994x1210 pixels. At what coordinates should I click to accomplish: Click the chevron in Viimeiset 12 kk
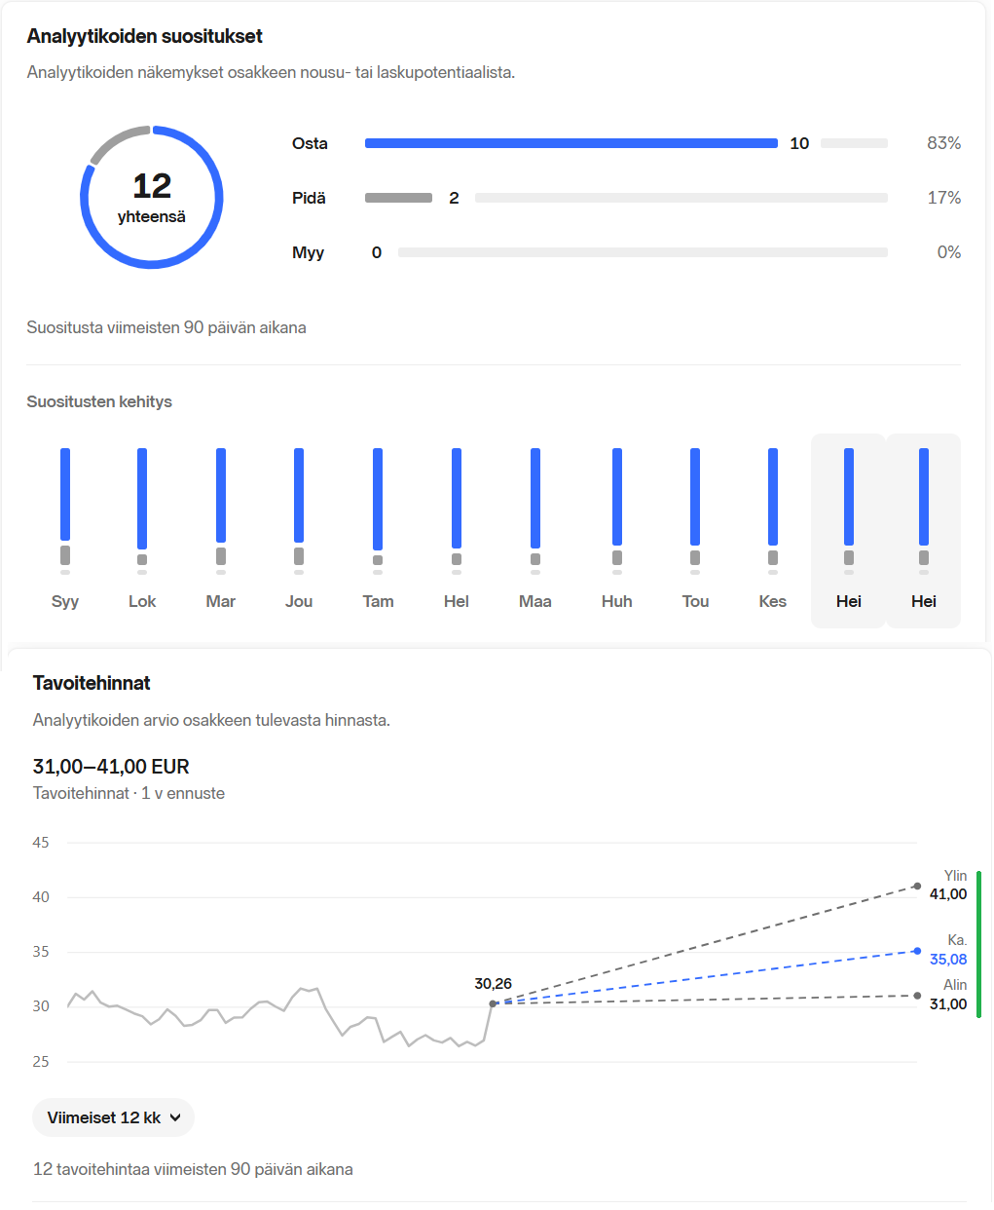[x=175, y=1117]
